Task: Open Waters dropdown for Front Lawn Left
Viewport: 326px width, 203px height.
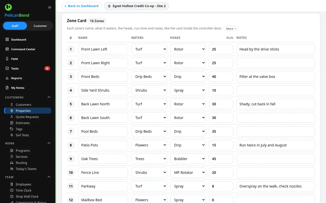Action: click(x=149, y=49)
